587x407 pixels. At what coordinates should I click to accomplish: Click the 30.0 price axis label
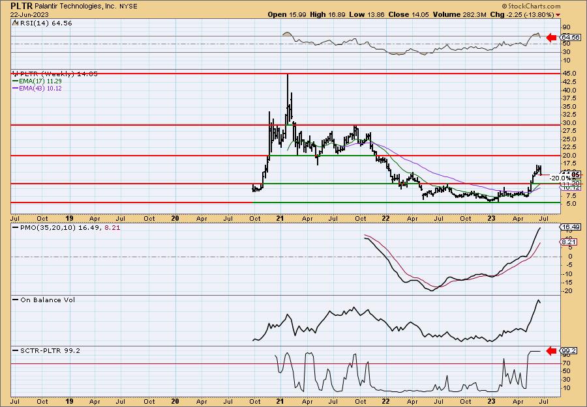click(x=569, y=123)
